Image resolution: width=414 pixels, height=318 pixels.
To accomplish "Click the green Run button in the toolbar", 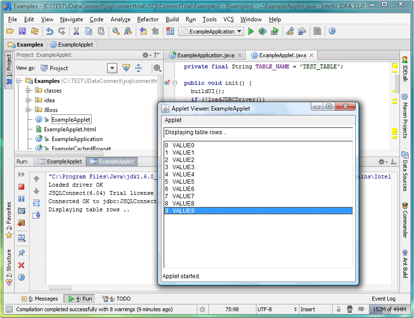I will click(x=251, y=32).
